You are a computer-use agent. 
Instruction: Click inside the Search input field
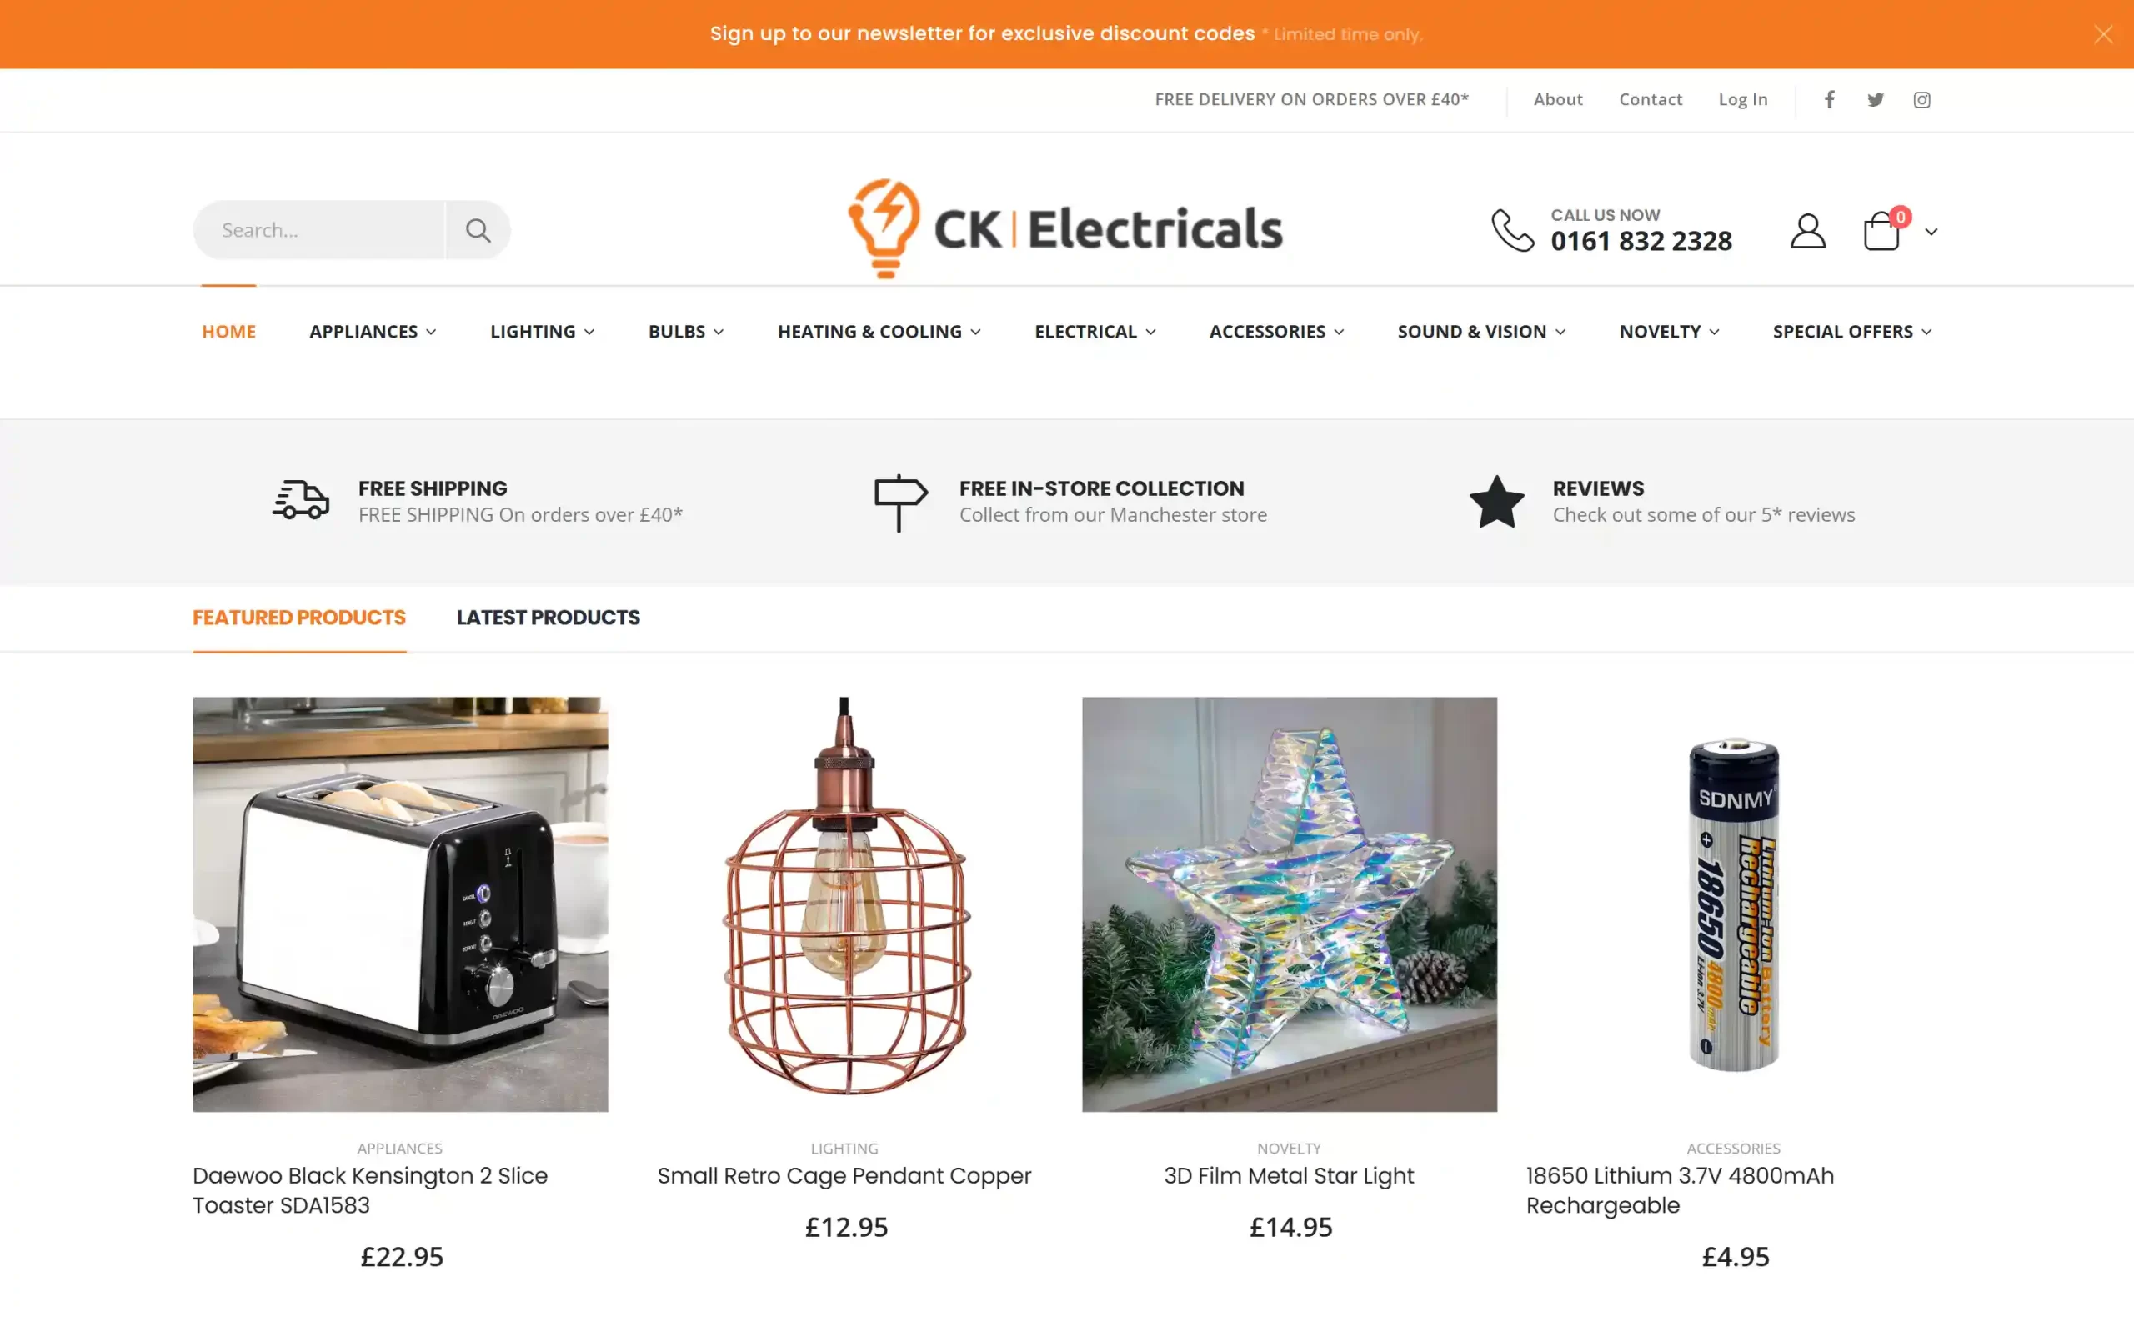(320, 230)
